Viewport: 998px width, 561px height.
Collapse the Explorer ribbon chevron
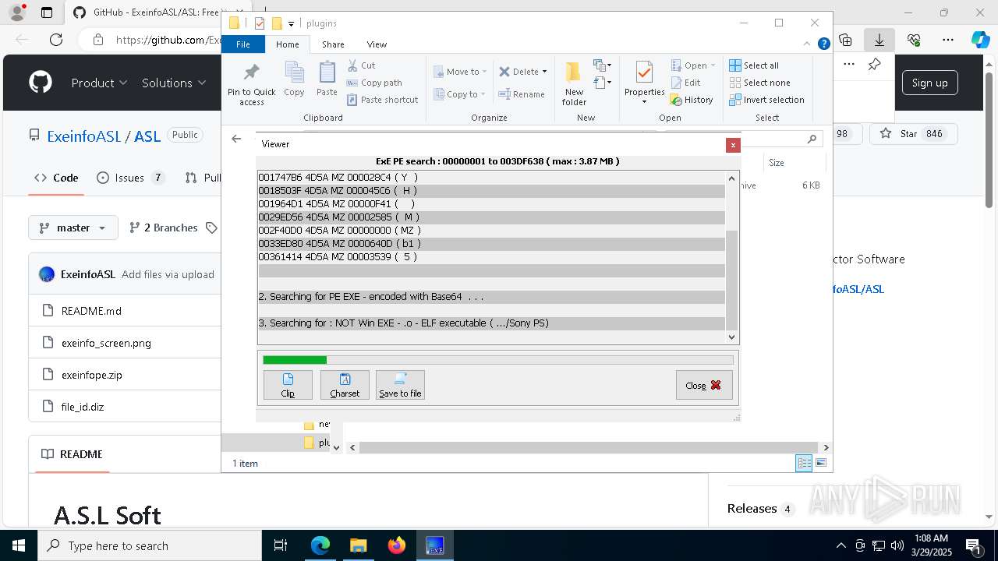(809, 44)
